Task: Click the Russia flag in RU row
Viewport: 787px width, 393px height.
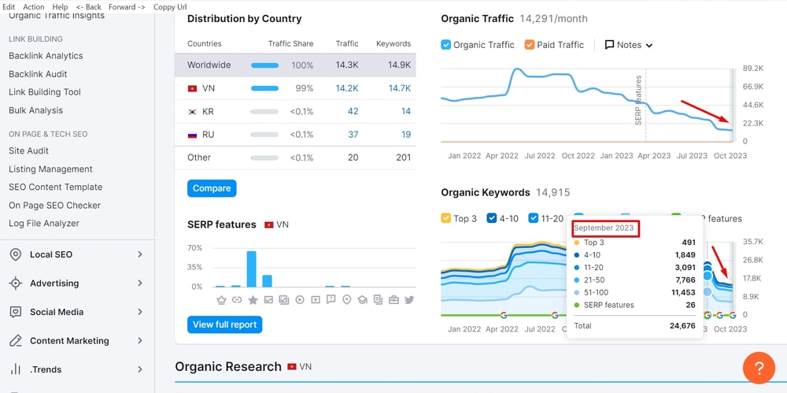Action: click(x=192, y=135)
